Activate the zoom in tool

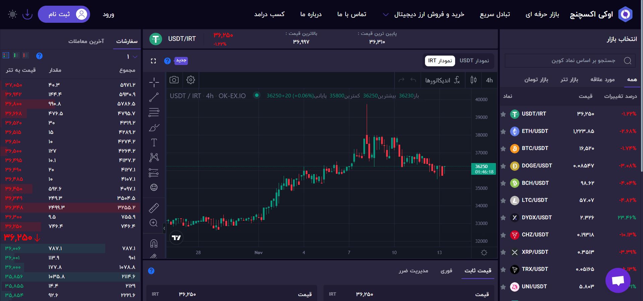154,223
